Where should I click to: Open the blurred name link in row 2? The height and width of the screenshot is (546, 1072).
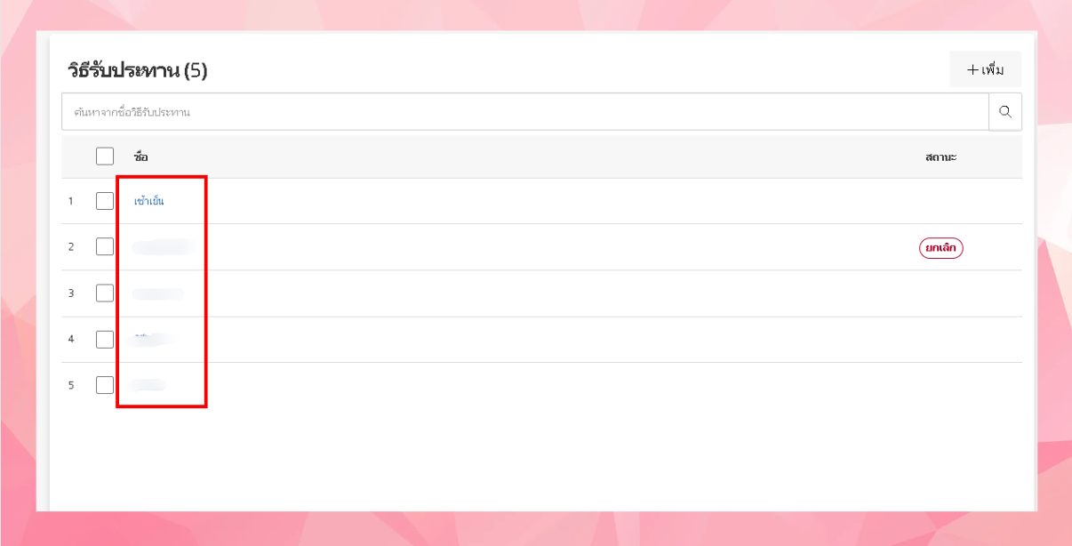pos(164,247)
